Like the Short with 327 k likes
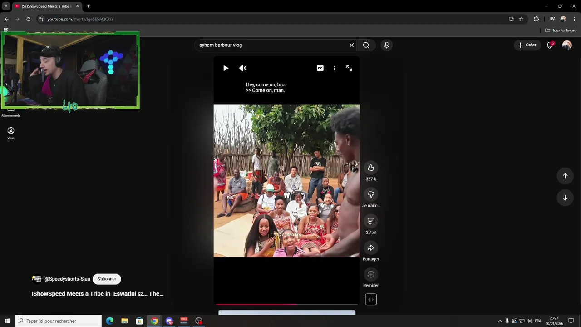 (371, 168)
